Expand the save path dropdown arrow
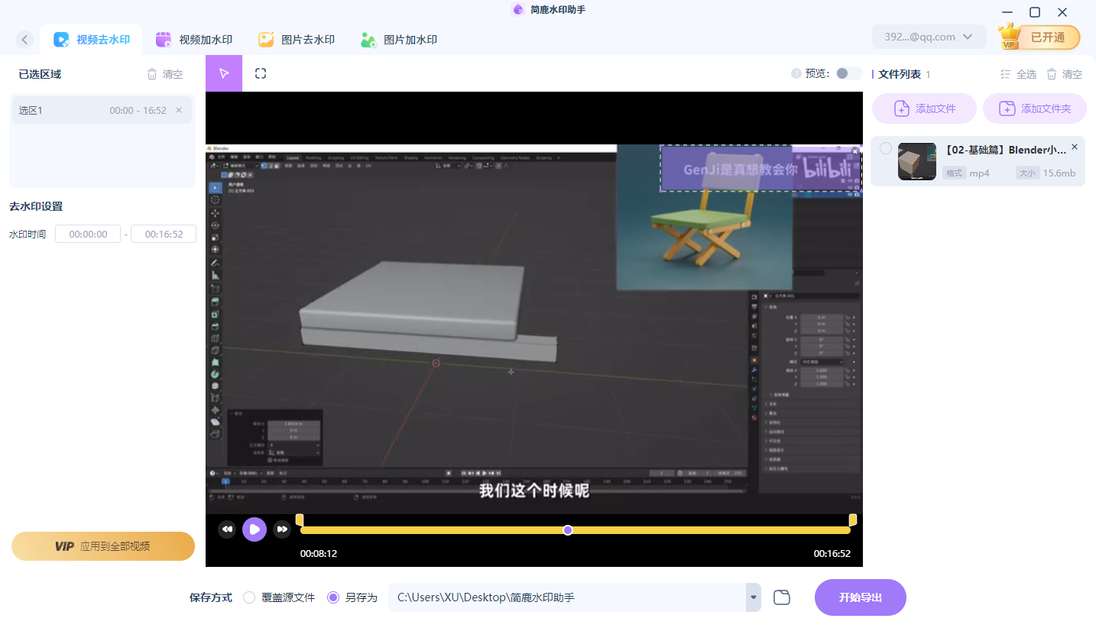The image size is (1096, 628). 754,597
